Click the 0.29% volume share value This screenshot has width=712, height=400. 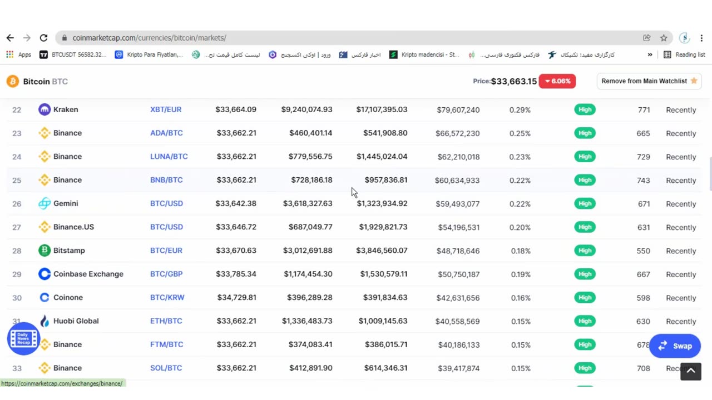pyautogui.click(x=520, y=110)
